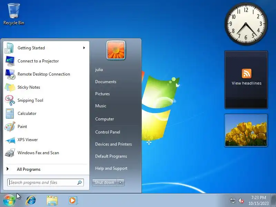Click the Calculator label
The image size is (276, 207).
click(x=27, y=114)
